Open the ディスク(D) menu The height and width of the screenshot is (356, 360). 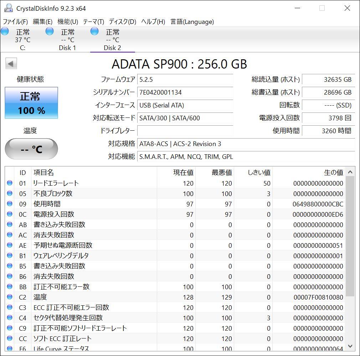(122, 22)
